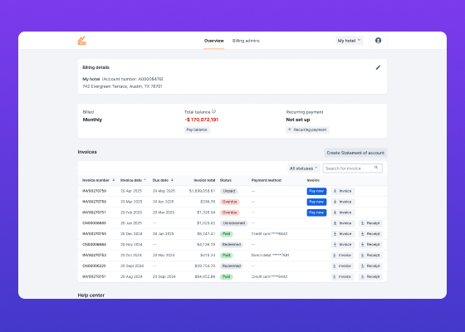This screenshot has width=465, height=332.
Task: Download Receipt for 20 Jan 2025 row
Action: [370, 223]
